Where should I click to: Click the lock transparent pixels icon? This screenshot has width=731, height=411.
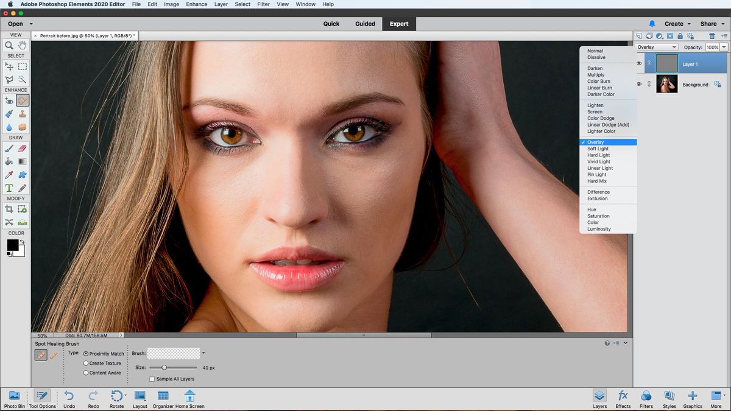point(691,36)
